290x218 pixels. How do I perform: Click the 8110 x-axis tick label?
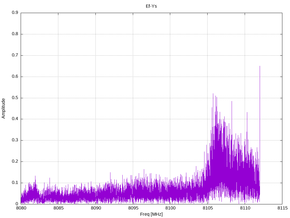[245, 208]
